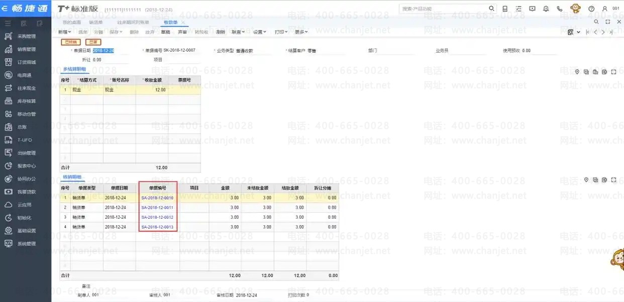Click the monkey mascot avatar in header

575,9
